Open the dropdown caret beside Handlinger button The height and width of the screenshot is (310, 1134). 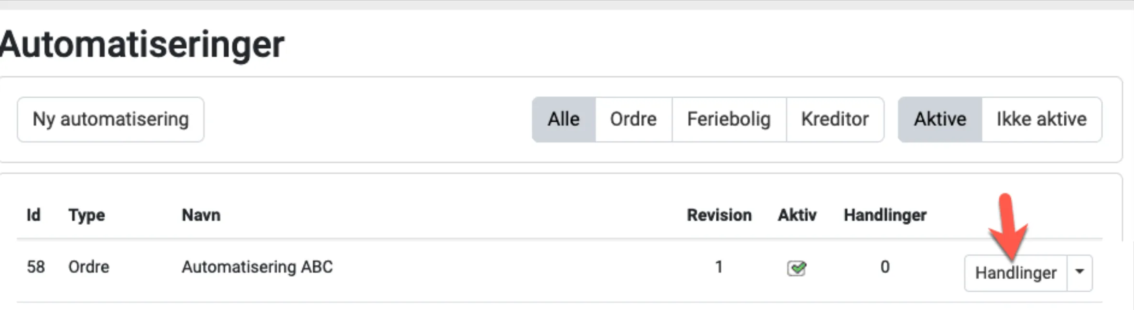pyautogui.click(x=1080, y=272)
